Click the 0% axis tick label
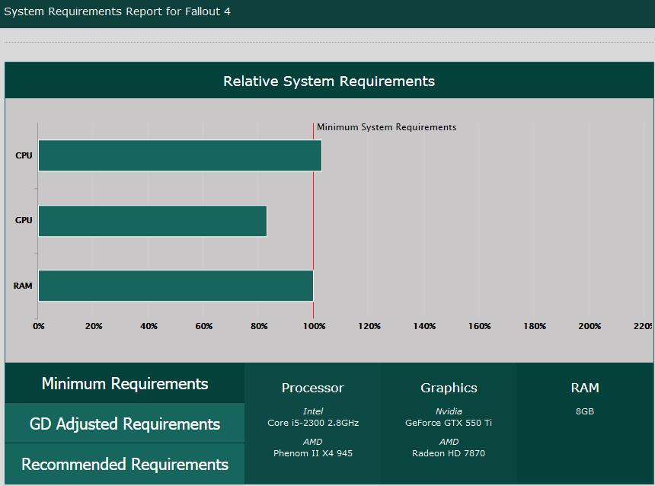This screenshot has width=655, height=486. [x=38, y=326]
